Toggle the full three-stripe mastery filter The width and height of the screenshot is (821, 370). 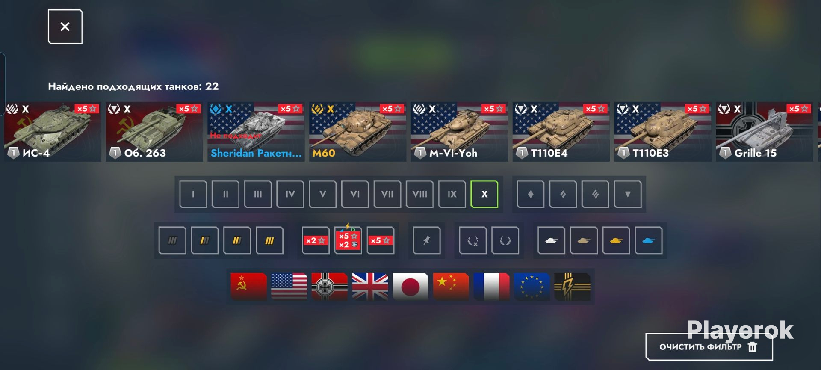269,240
